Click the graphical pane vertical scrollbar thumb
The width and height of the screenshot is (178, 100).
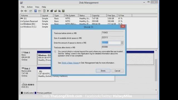[x=156, y=70]
